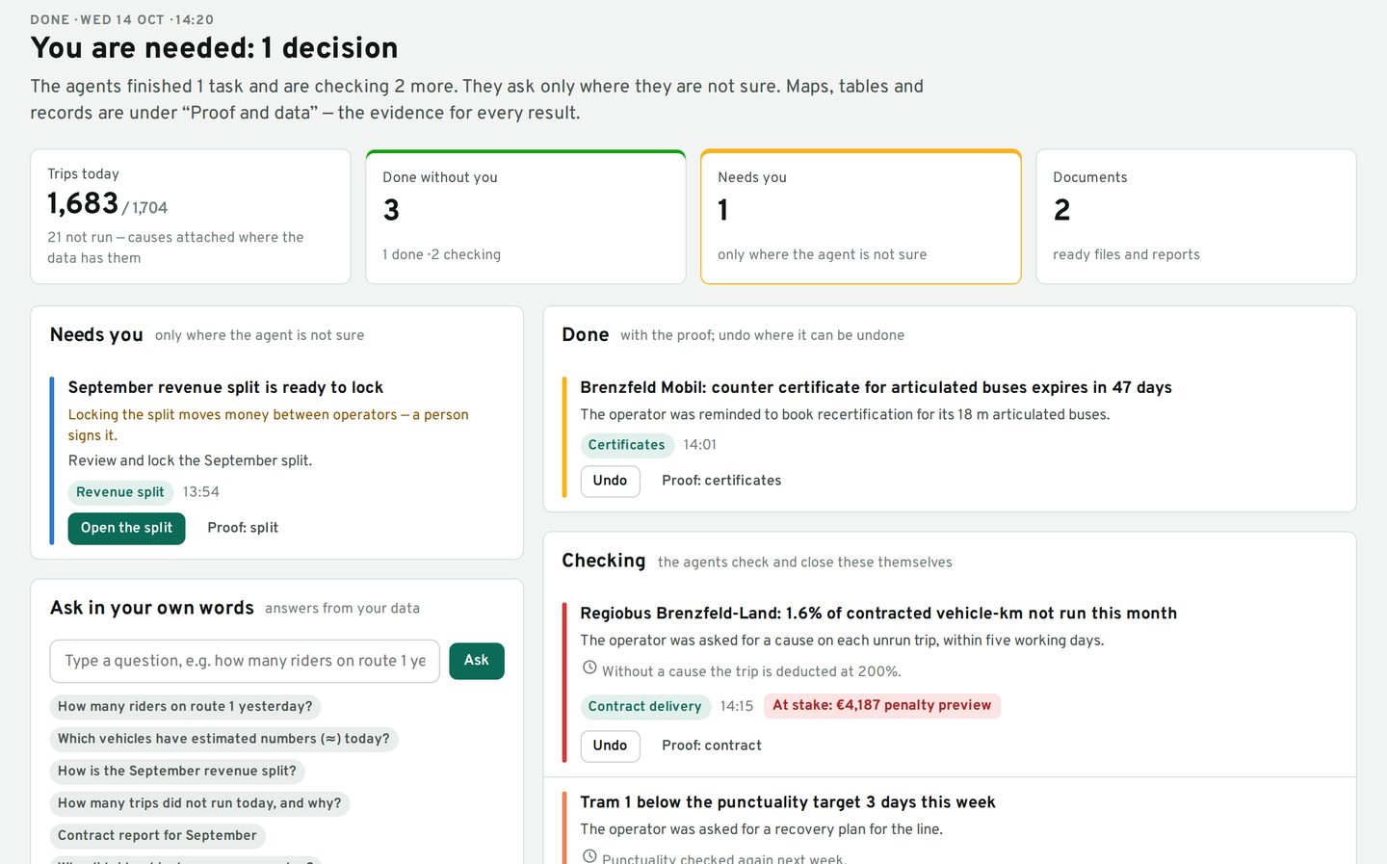Undo the Brenzfeld Mobil certificate reminder
The height and width of the screenshot is (864, 1387).
[x=610, y=481]
